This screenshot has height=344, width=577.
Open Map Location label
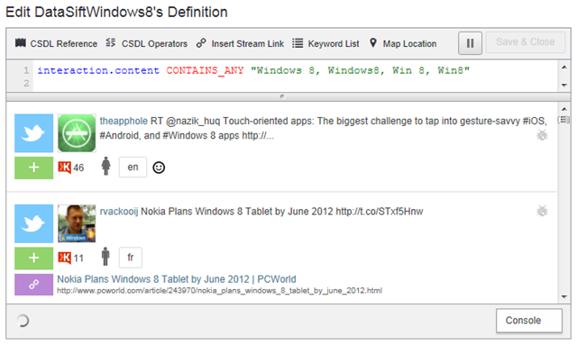[409, 44]
